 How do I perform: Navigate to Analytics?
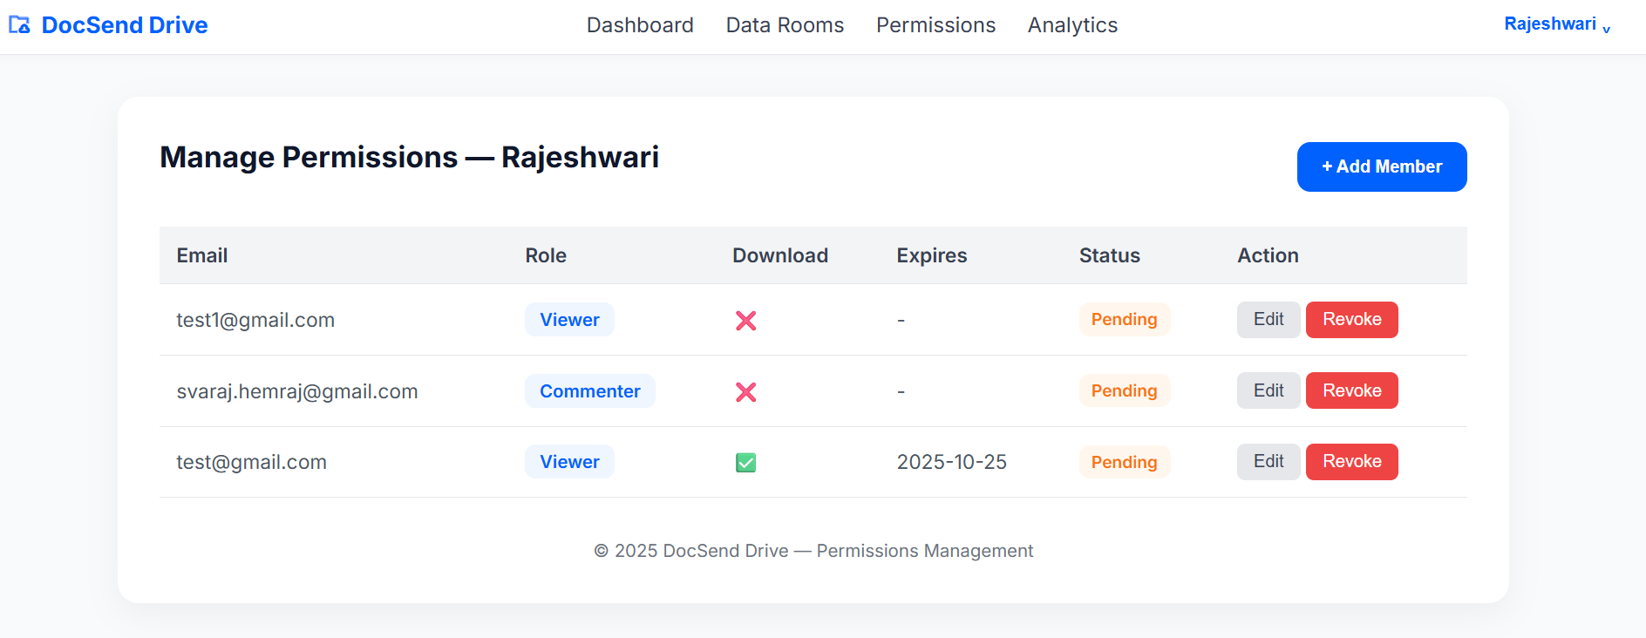tap(1072, 25)
